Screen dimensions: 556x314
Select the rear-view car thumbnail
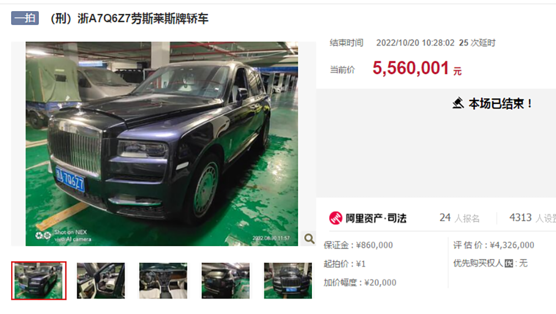coord(226,281)
